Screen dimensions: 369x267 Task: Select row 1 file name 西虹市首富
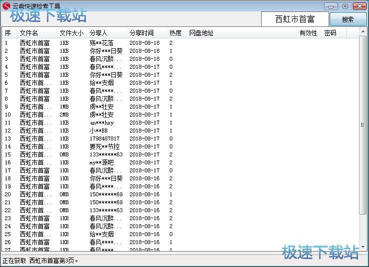34,43
